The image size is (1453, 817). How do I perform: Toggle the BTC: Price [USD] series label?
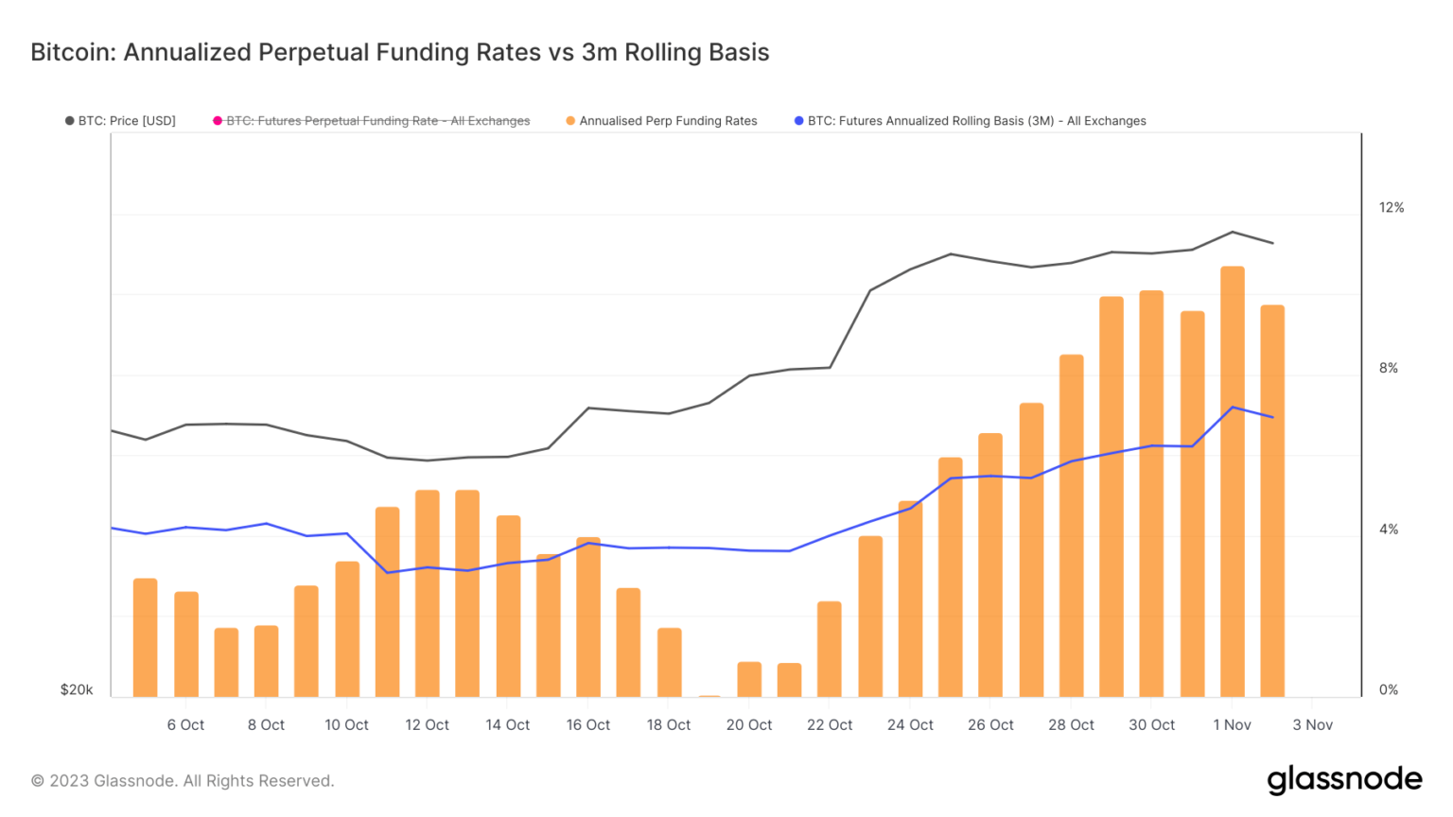(127, 121)
